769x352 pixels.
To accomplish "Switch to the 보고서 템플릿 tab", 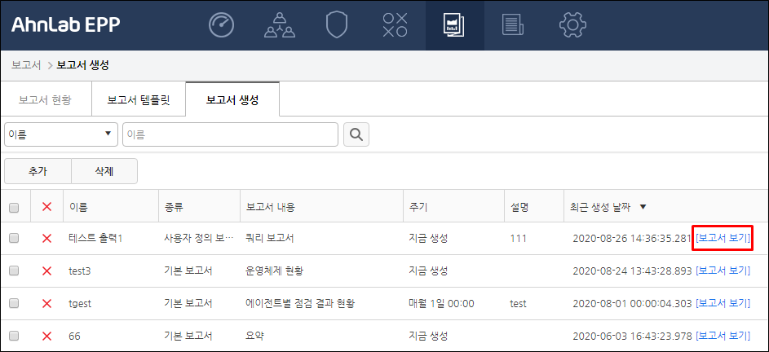I will pos(139,100).
